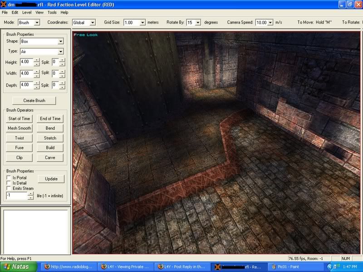
Task: Click the Start of Time button
Action: click(19, 119)
